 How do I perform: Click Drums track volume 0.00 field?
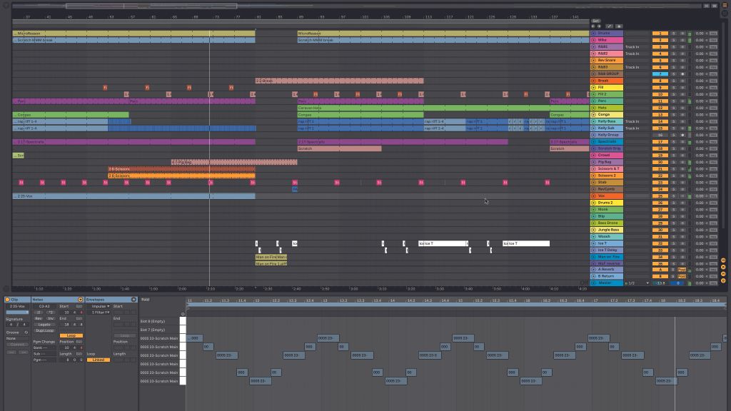coord(700,34)
